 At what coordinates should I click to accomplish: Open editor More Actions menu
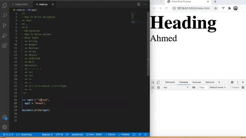pos(145,4)
